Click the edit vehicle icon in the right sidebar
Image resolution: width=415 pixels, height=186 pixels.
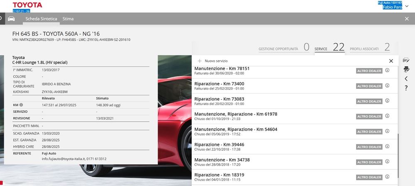[406, 60]
